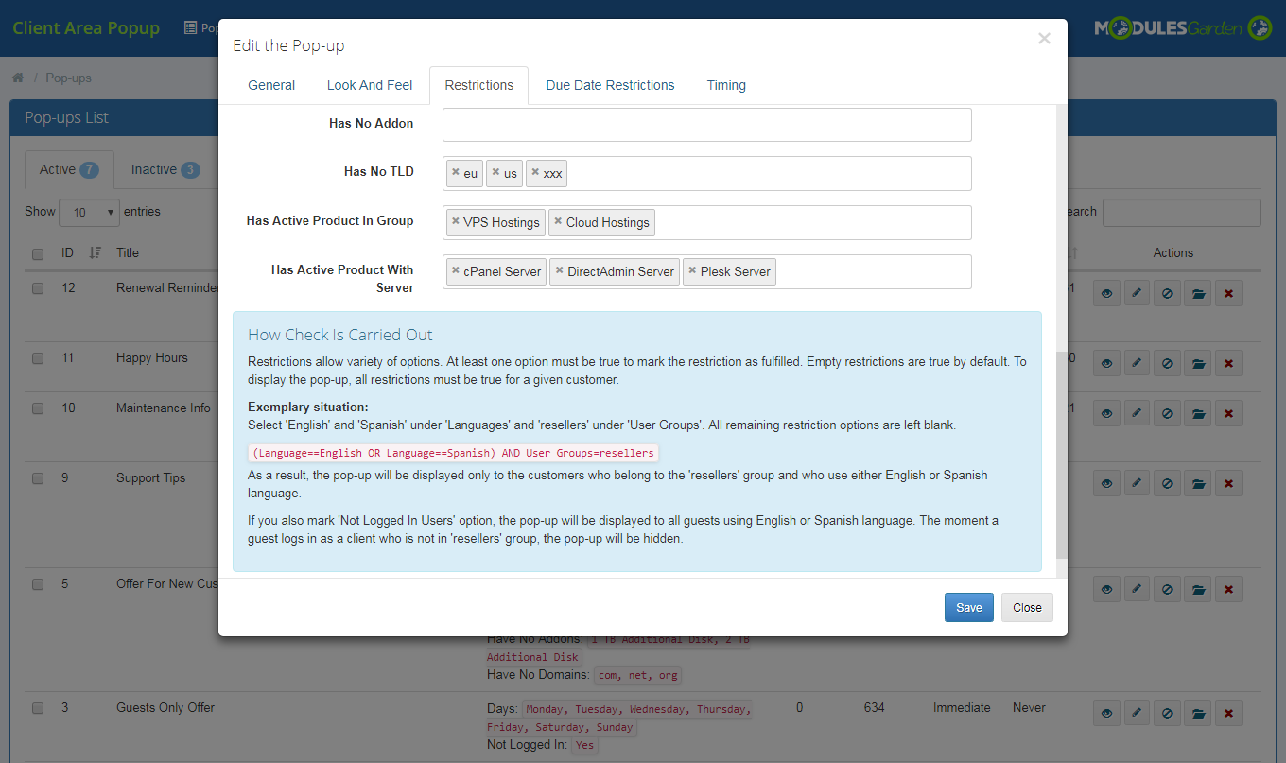The height and width of the screenshot is (763, 1286).
Task: Preview the Maintenance Info pop-up
Action: click(1106, 413)
